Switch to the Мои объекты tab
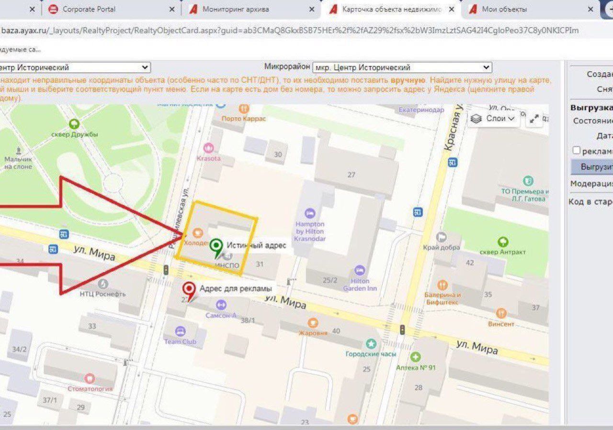613x430 pixels. pyautogui.click(x=504, y=9)
